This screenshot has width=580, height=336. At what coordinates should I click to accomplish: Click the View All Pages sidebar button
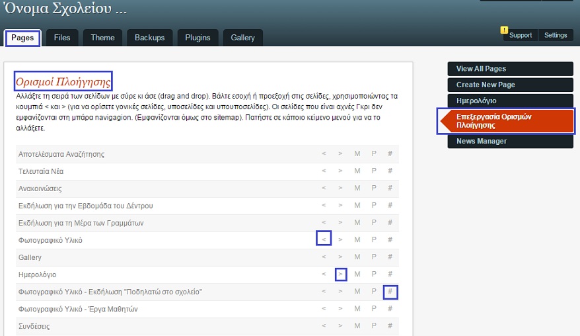pos(510,69)
